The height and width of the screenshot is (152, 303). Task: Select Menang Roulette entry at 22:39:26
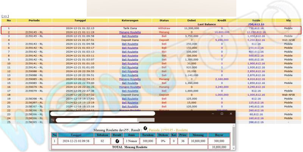[x=130, y=87]
